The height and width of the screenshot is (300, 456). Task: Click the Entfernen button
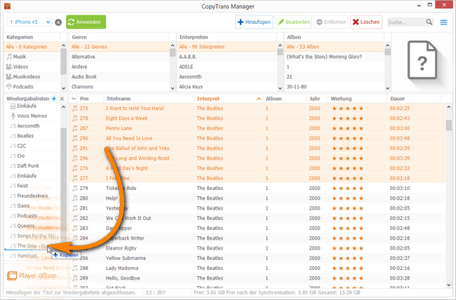point(331,22)
